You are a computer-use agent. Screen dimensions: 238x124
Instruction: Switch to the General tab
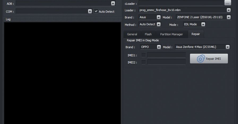coord(132,34)
